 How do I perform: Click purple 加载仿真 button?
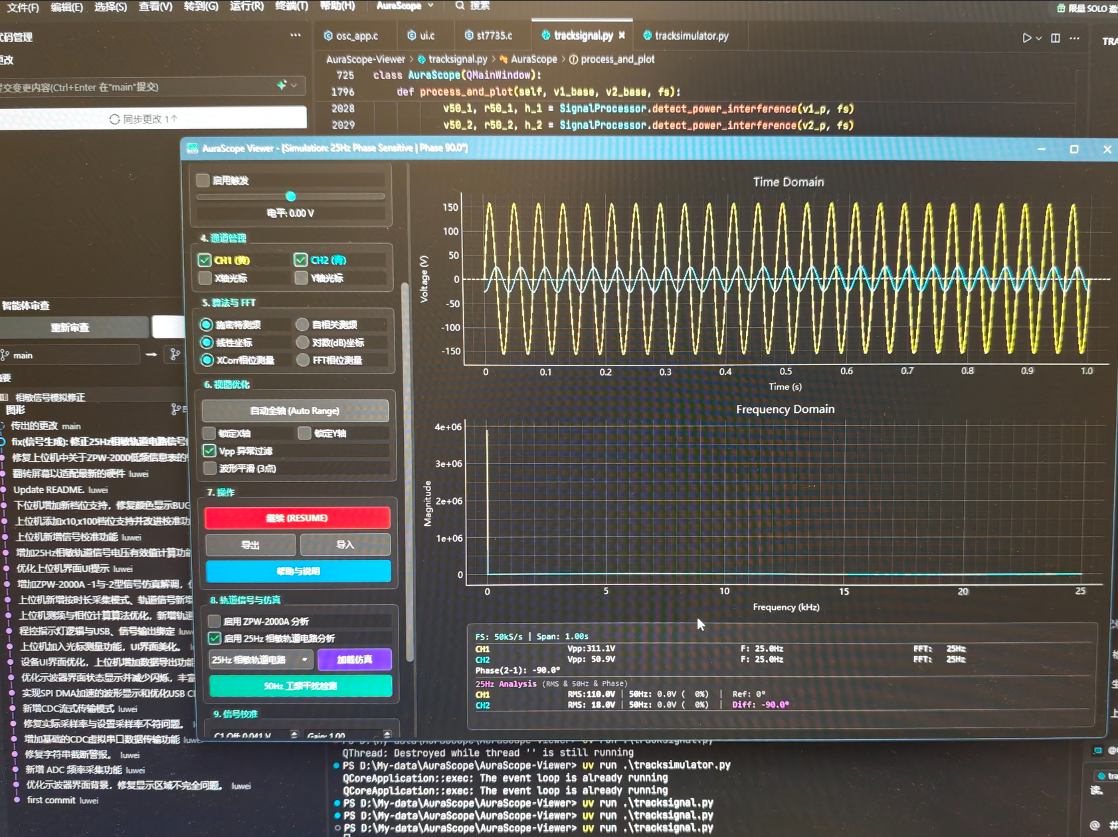[x=355, y=660]
